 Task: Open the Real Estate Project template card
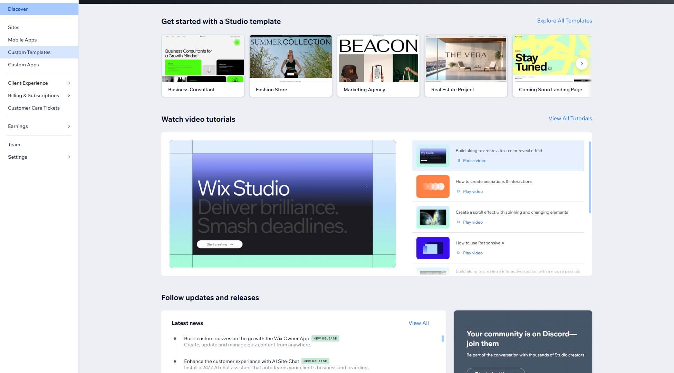click(x=466, y=66)
